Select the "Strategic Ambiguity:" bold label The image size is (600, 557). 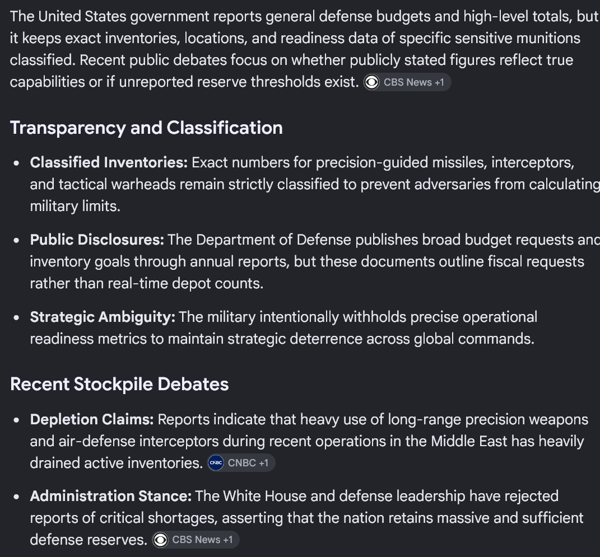[103, 317]
